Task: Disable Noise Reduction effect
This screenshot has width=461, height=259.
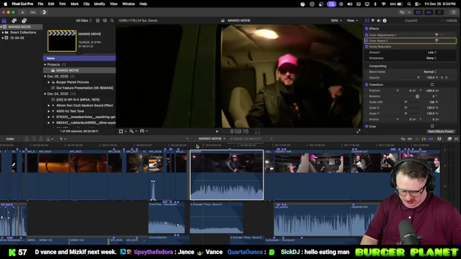Action: click(367, 46)
